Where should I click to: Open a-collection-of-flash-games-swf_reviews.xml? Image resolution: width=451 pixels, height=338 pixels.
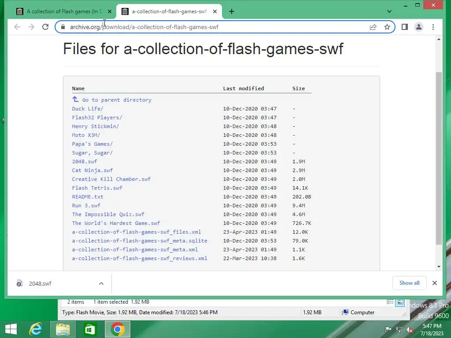tap(140, 258)
